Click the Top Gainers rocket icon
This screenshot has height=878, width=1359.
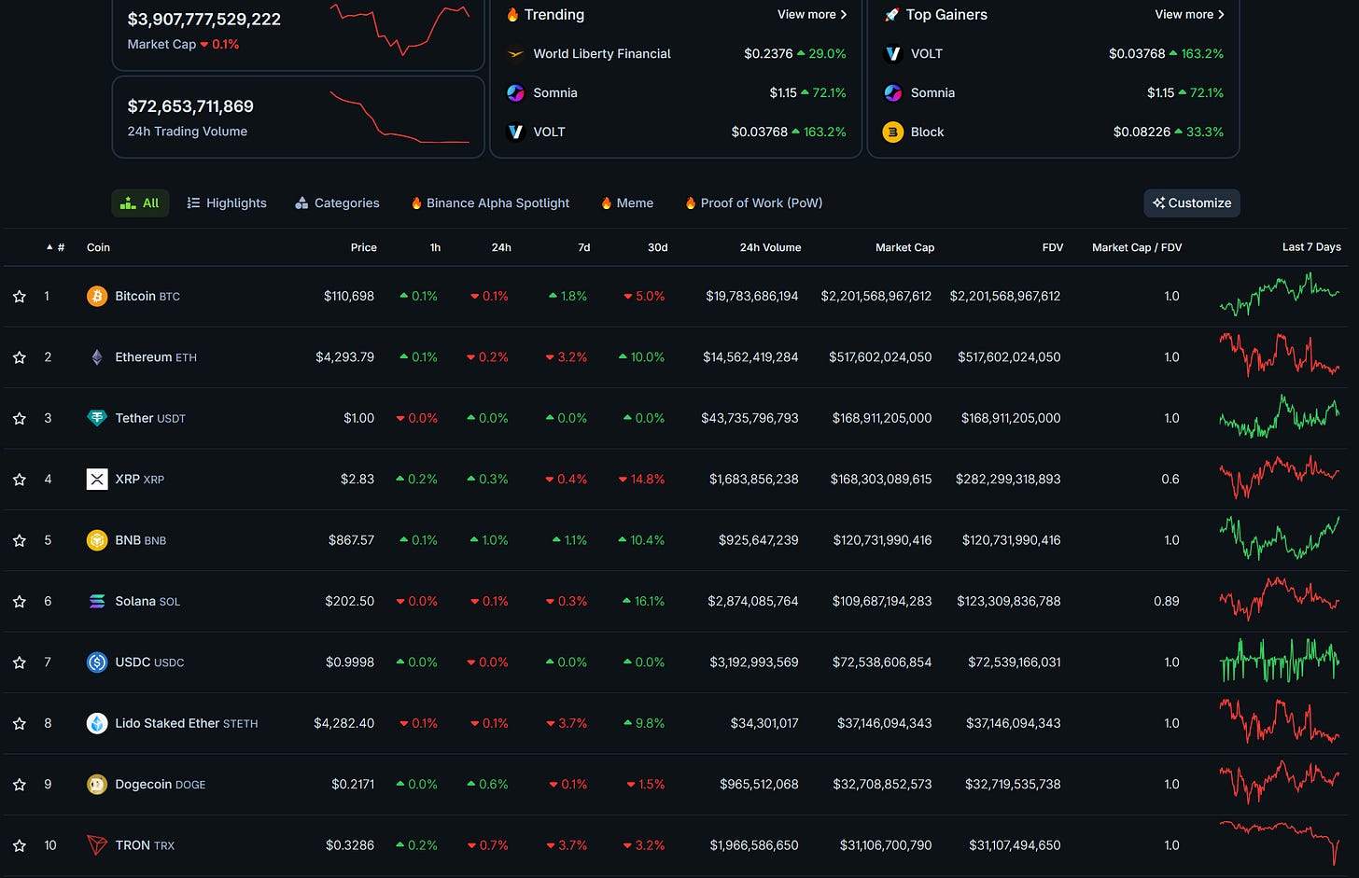pos(891,15)
